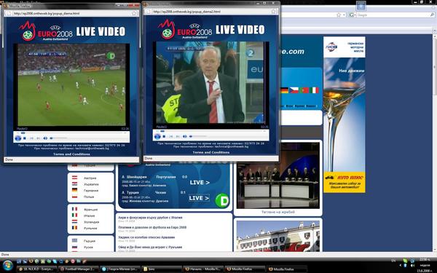Screen dimensions: 437x273
Task: Adjust volume slider in right player
Action: (198, 137)
